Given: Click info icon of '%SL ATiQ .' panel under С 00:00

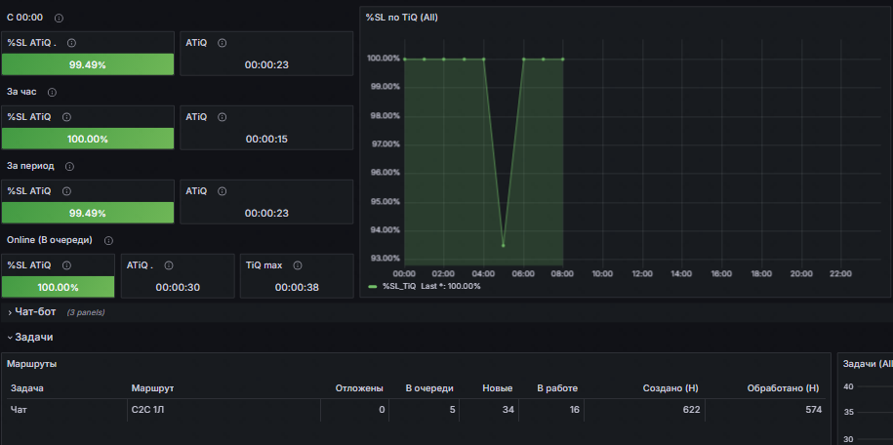Looking at the screenshot, I should 72,43.
